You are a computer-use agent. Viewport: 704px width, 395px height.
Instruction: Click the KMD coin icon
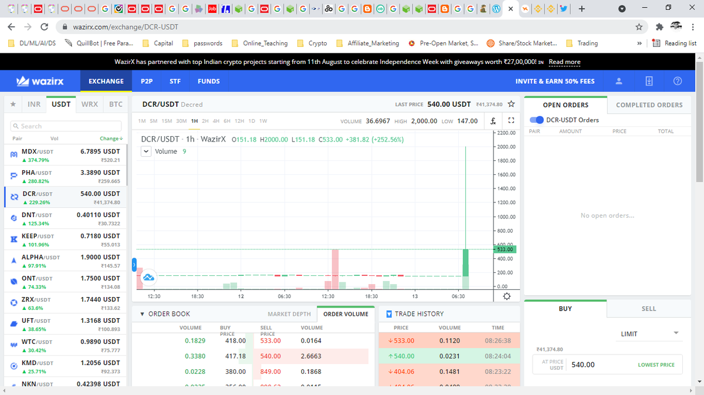click(x=13, y=367)
